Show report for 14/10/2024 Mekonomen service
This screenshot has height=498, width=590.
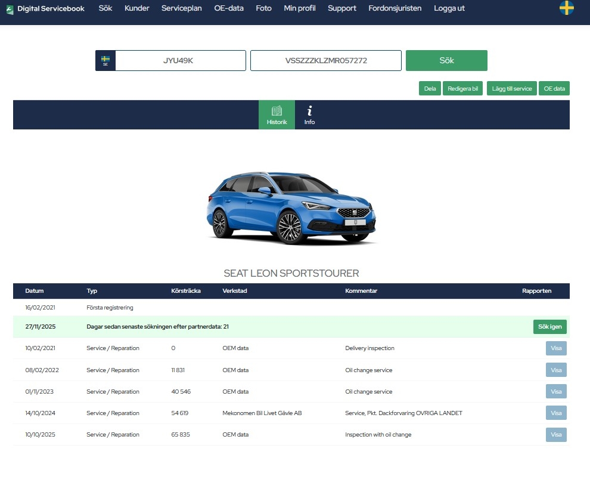[555, 413]
